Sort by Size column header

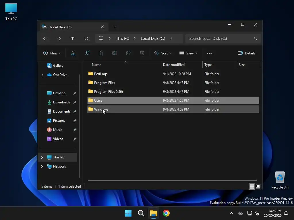point(248,65)
